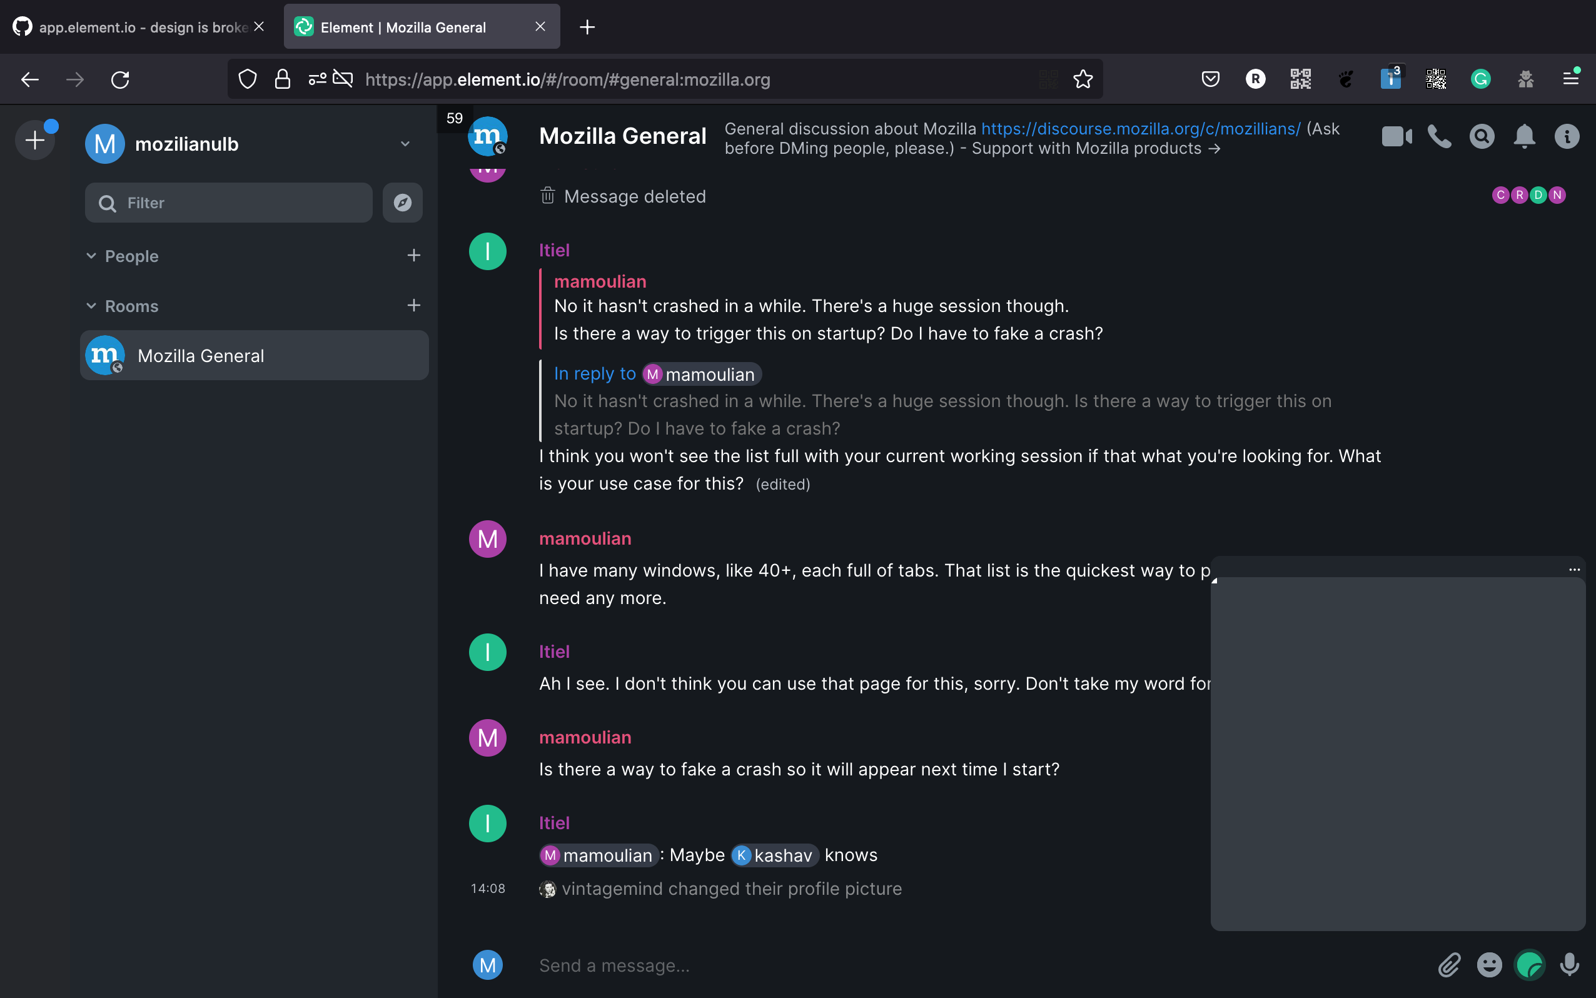The height and width of the screenshot is (998, 1596).
Task: Record a voice message with microphone
Action: (1569, 965)
